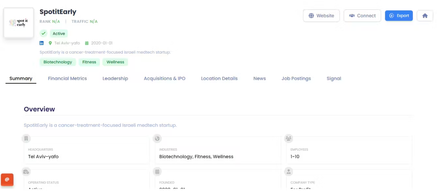The height and width of the screenshot is (191, 437).
Task: Select the Wellness tag
Action: 115,62
